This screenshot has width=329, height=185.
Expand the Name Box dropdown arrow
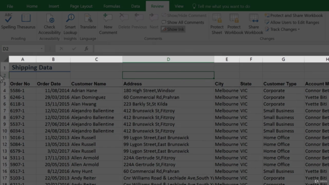[42, 49]
